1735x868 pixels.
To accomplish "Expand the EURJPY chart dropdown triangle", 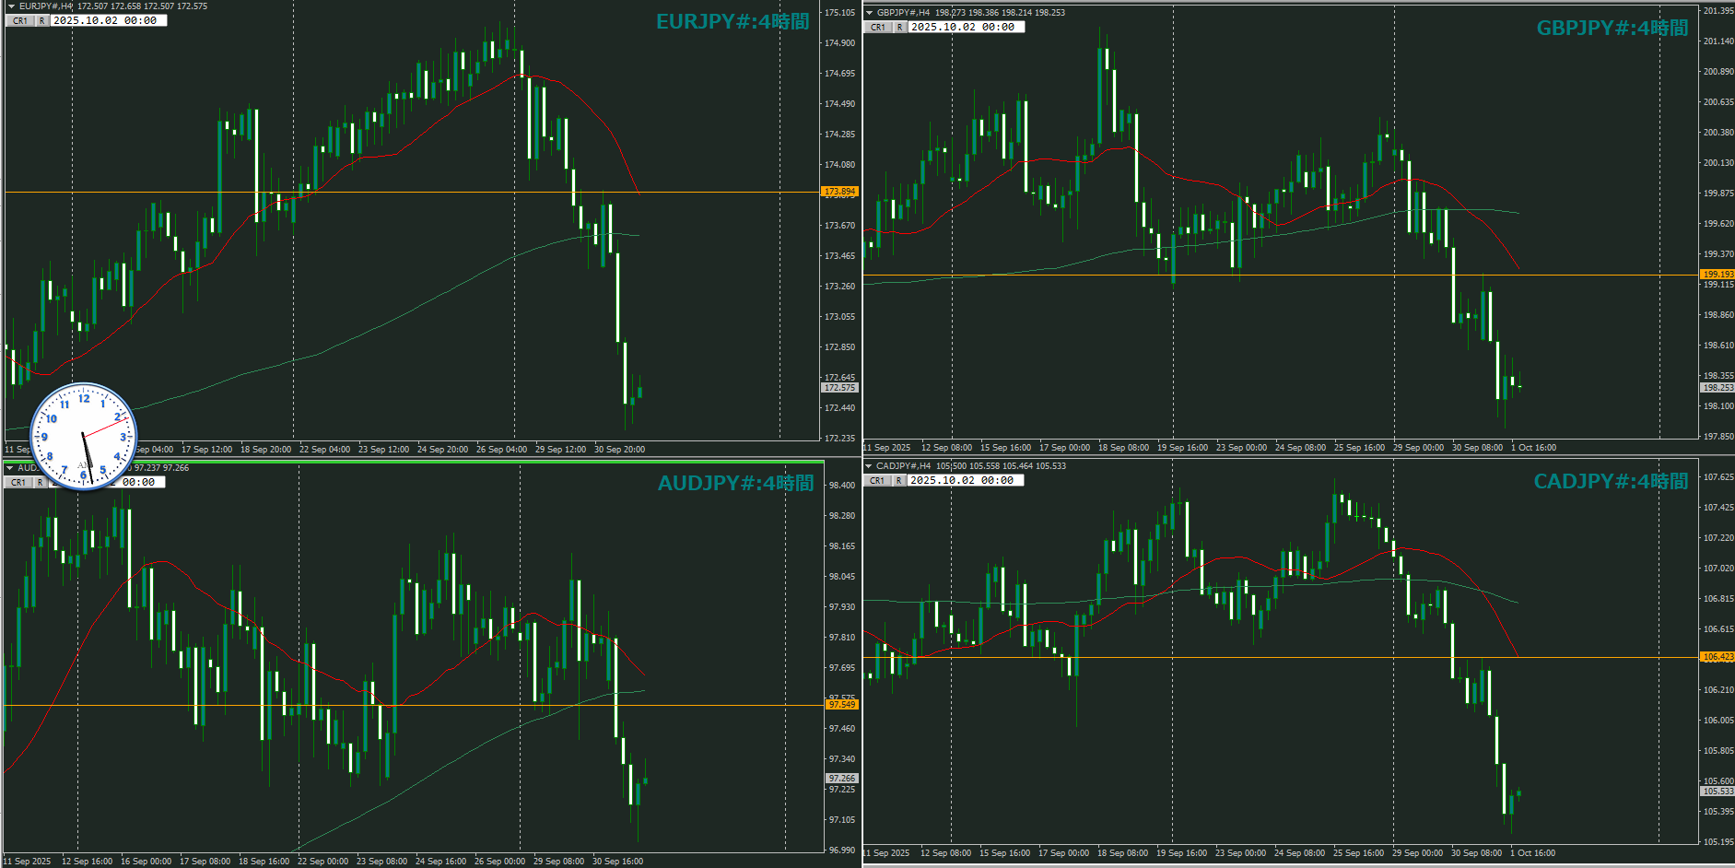I will (x=11, y=6).
